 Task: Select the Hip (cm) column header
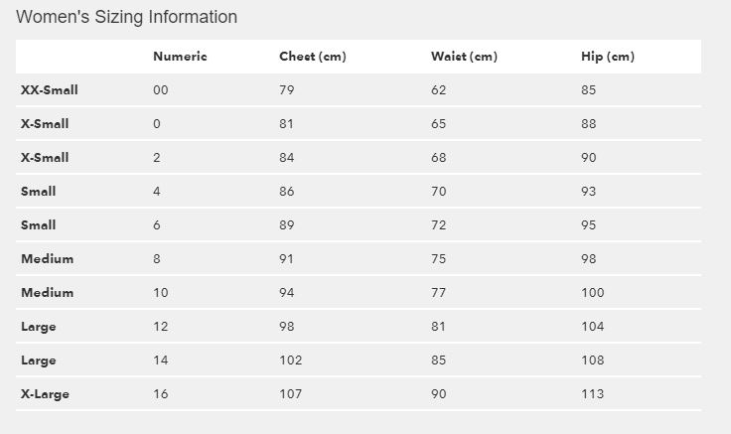click(x=607, y=57)
